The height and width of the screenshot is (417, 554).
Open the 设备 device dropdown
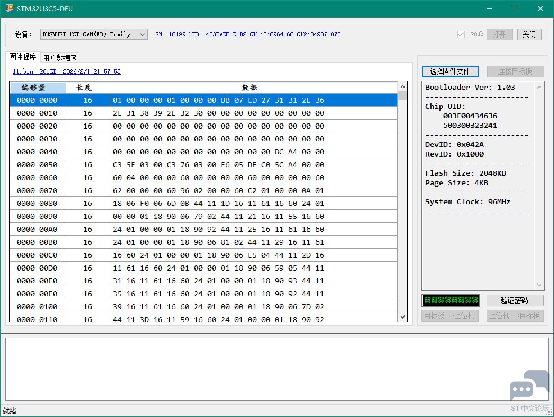[x=94, y=34]
